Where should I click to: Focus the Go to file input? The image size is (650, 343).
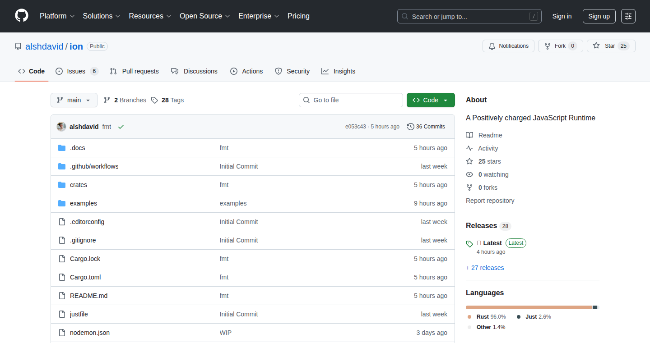coord(351,100)
